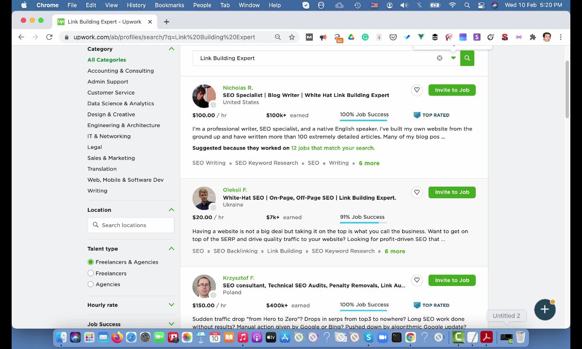Open Chrome Extensions puzzle menu
Screen dimensions: 582x349
tap(533, 37)
